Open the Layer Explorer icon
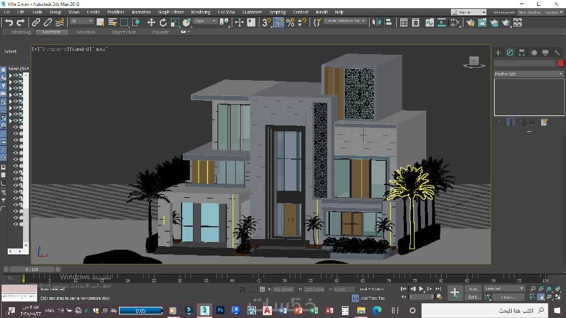The width and height of the screenshot is (566, 318). (x=416, y=22)
